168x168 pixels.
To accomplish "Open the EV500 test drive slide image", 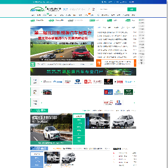I will (x=51, y=129).
